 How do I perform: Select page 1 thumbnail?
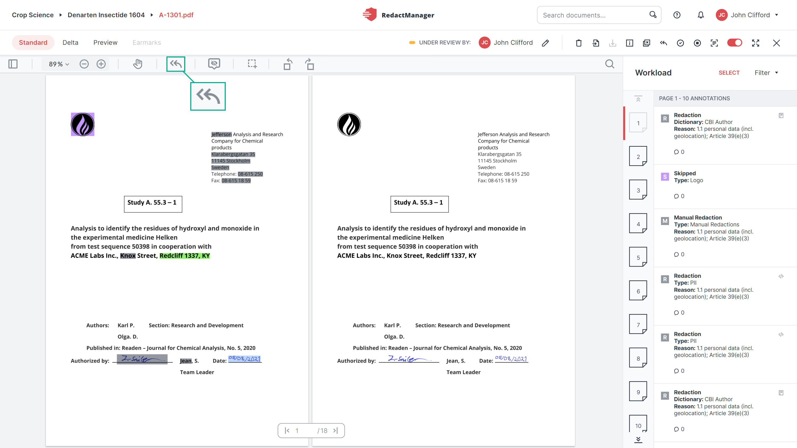[638, 123]
